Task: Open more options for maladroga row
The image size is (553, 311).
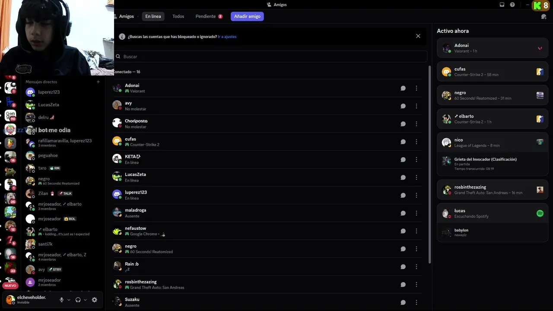Action: coord(416,213)
